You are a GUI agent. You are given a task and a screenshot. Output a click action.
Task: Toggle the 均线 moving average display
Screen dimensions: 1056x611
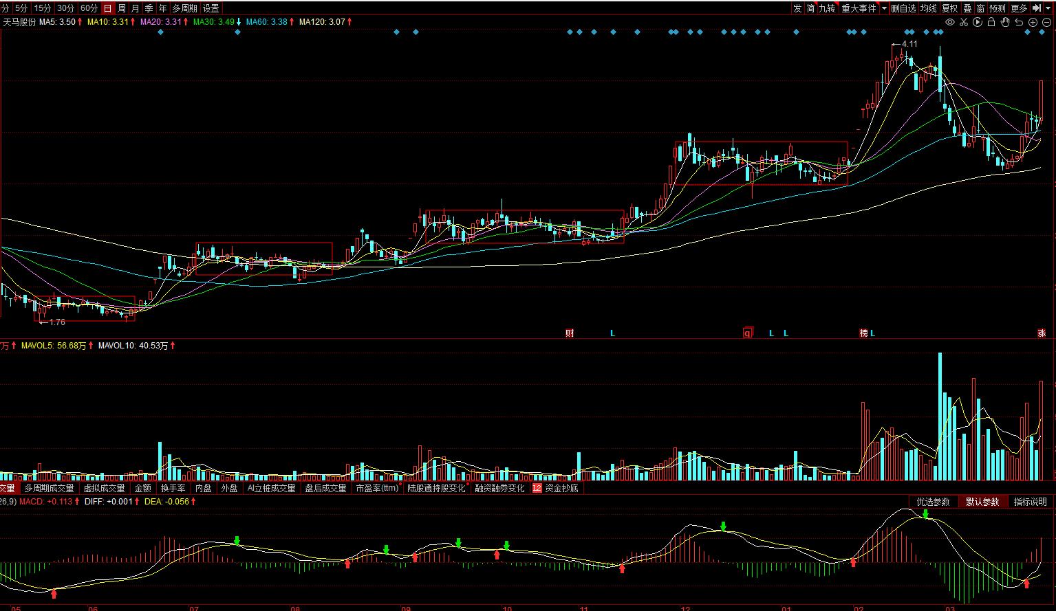[x=929, y=8]
